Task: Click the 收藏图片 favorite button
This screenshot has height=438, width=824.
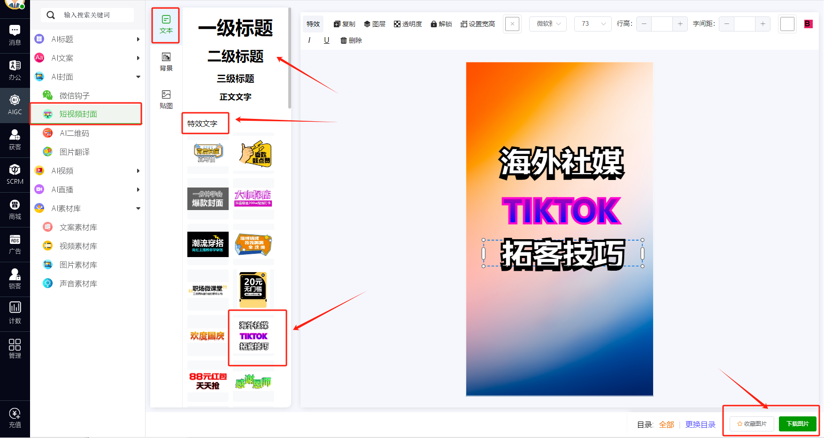Action: [x=752, y=424]
